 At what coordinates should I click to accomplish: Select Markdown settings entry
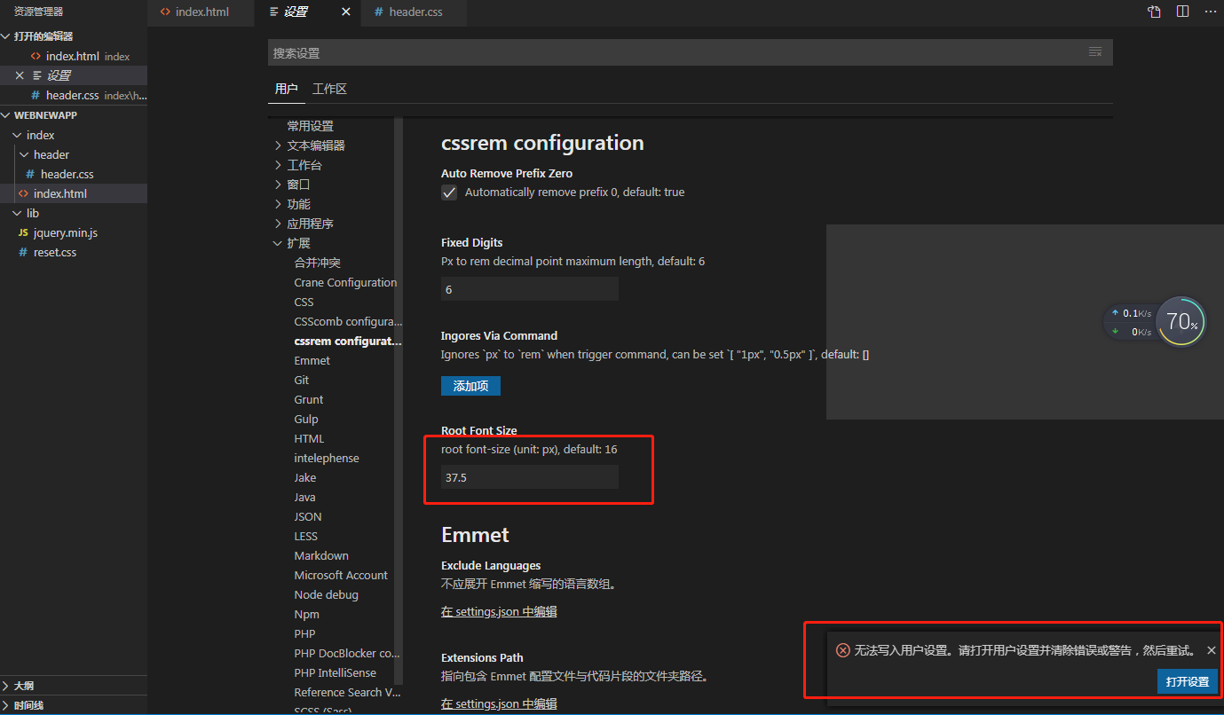coord(321,555)
